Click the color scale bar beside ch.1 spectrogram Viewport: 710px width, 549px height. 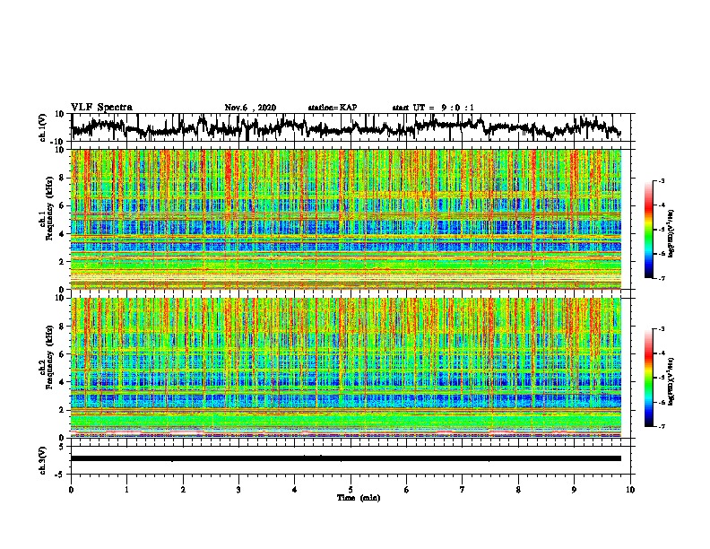click(x=648, y=230)
